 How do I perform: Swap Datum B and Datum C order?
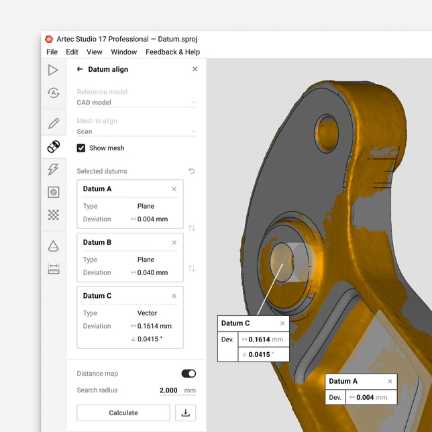click(192, 268)
